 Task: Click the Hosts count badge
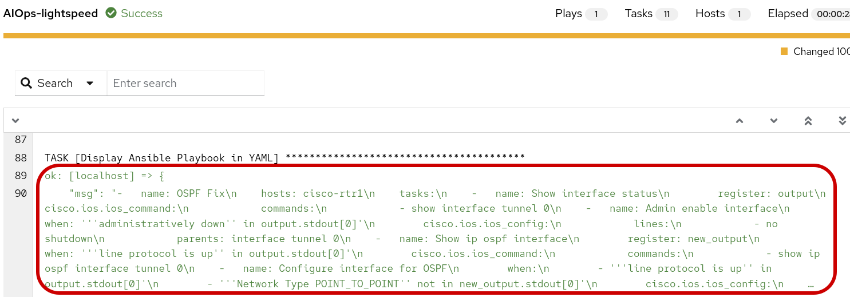(x=739, y=14)
